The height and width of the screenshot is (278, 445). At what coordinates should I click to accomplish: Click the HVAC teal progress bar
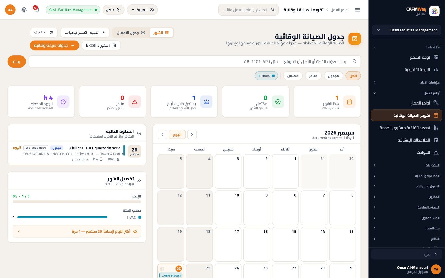pos(62,217)
